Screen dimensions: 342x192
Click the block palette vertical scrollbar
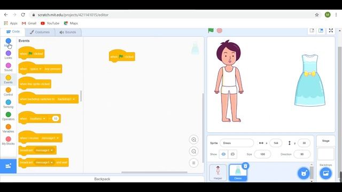click(81, 96)
